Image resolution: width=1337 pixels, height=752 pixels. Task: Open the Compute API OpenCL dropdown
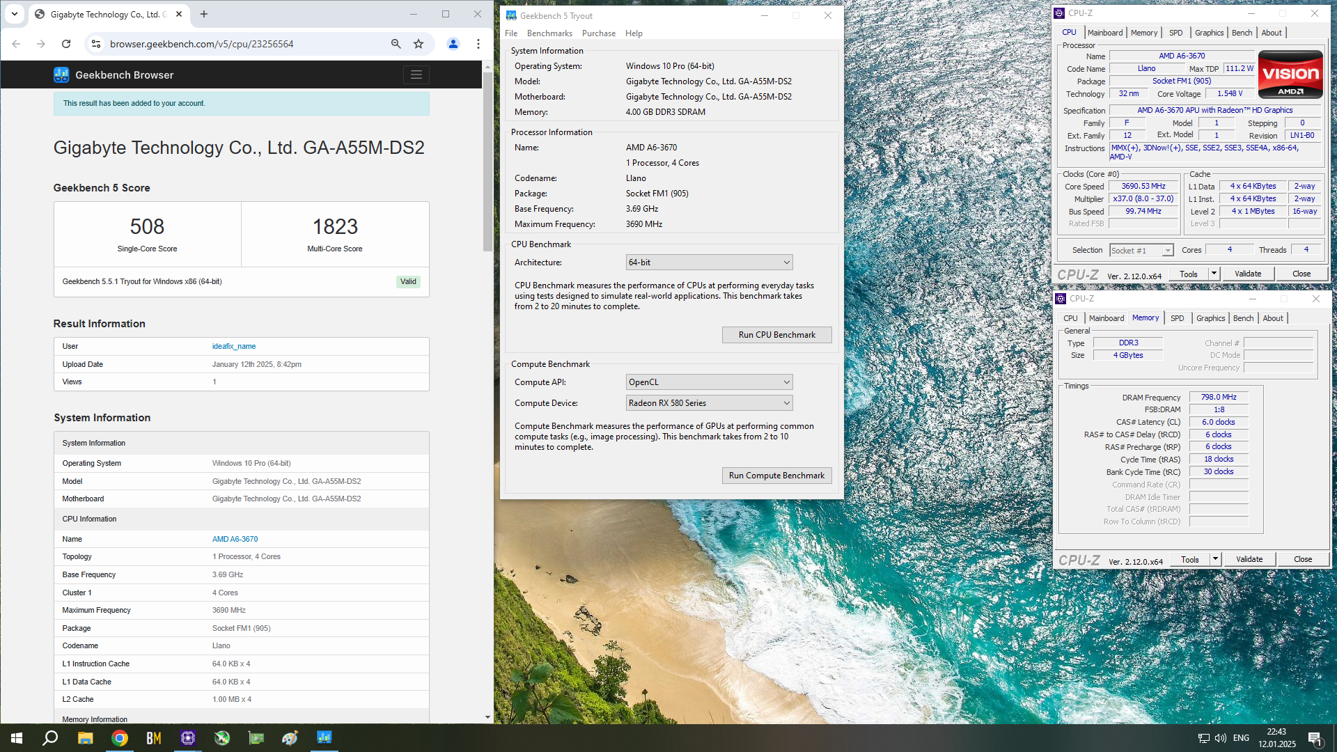click(x=709, y=382)
